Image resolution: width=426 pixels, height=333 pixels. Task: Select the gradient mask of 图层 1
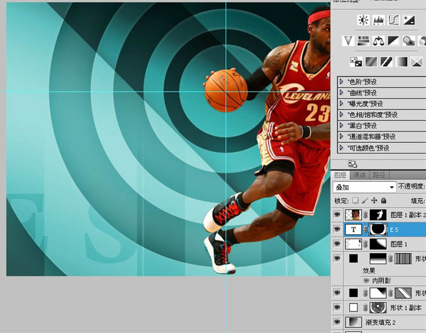(378, 244)
